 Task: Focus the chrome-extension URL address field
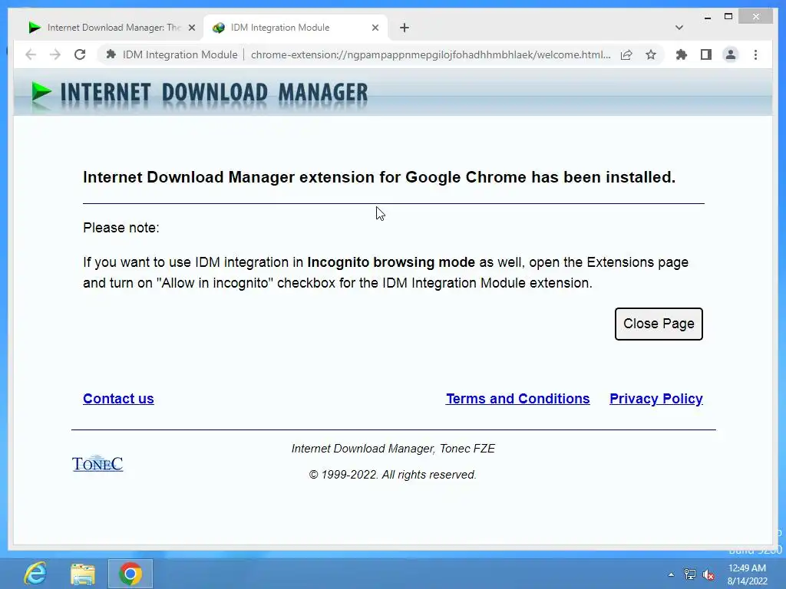pos(431,54)
